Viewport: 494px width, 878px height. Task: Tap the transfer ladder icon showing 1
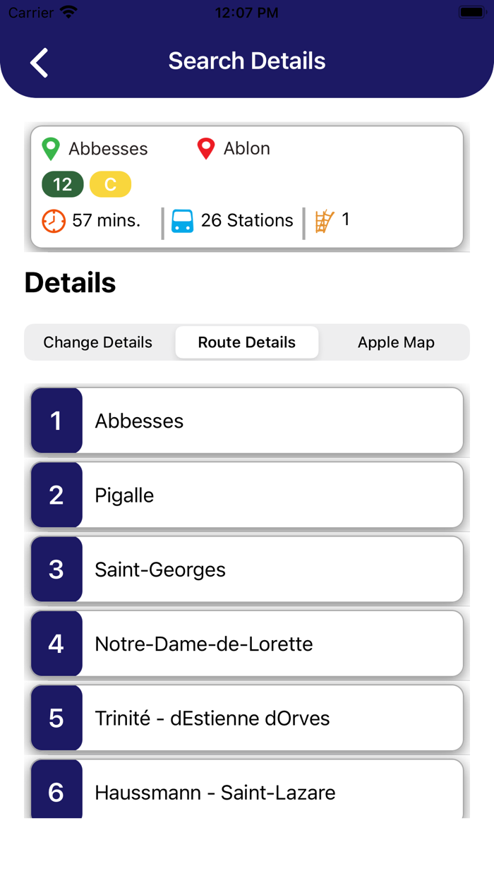(325, 220)
